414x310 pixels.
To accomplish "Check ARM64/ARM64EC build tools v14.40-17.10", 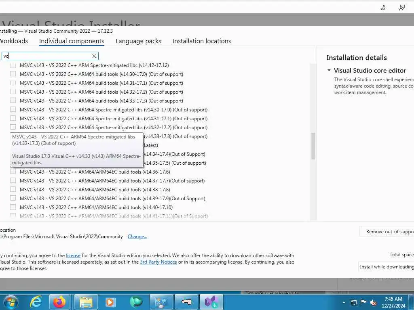I will pyautogui.click(x=13, y=207).
